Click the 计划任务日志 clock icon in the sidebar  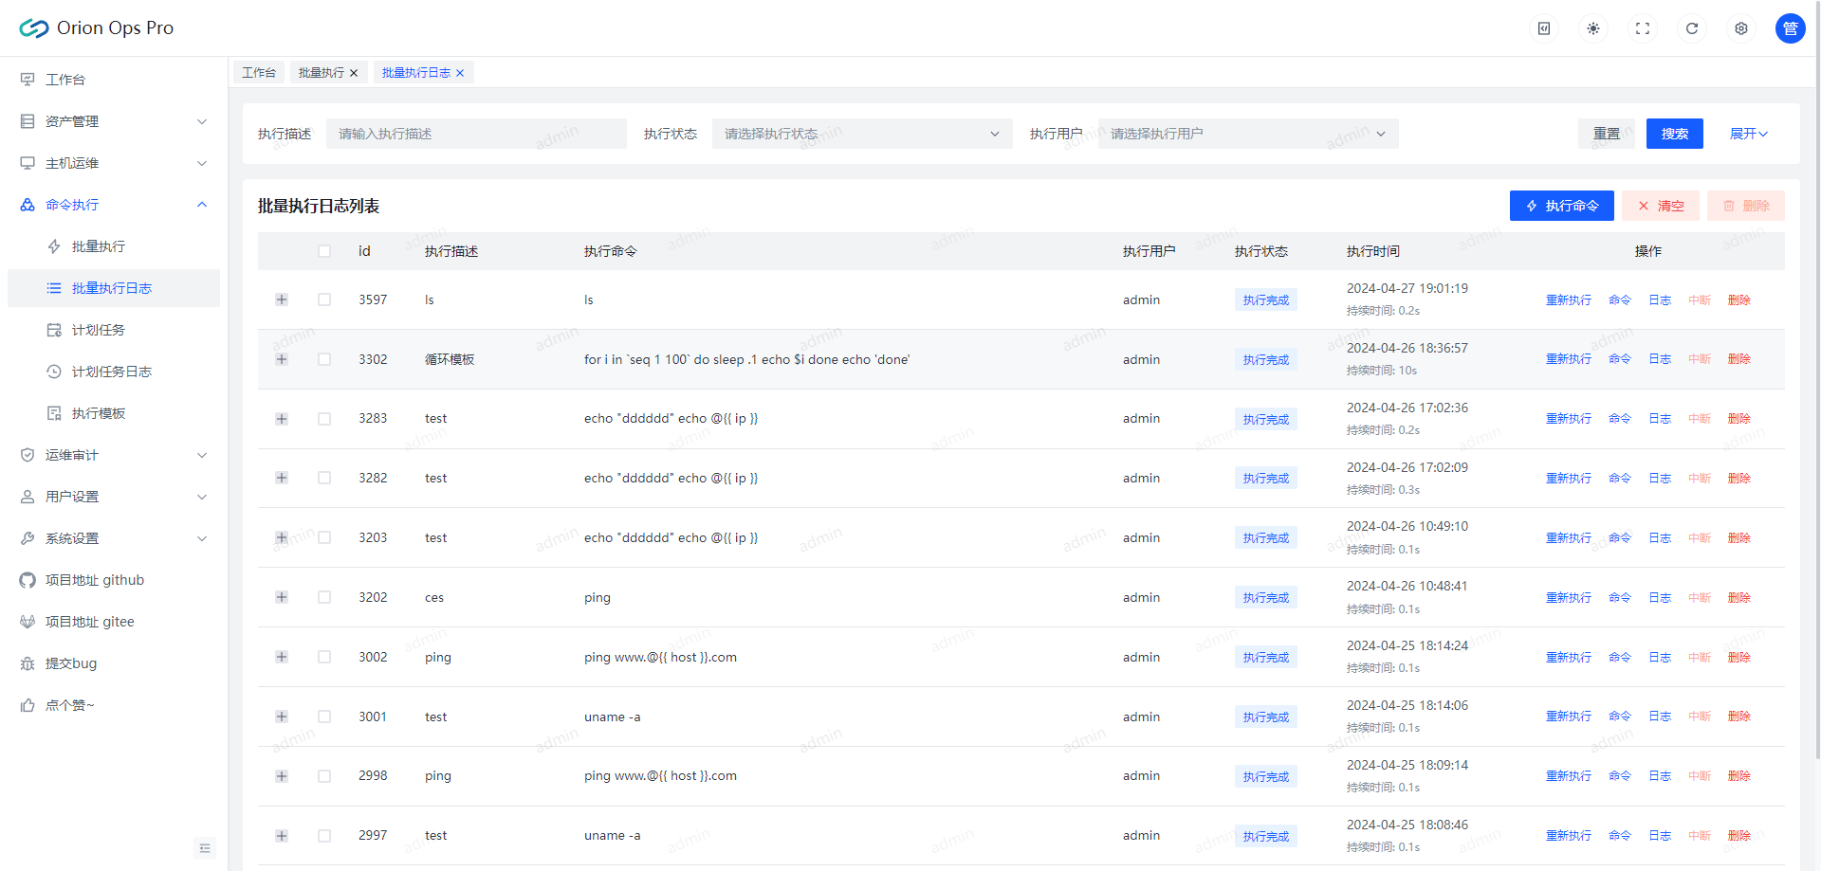click(54, 372)
